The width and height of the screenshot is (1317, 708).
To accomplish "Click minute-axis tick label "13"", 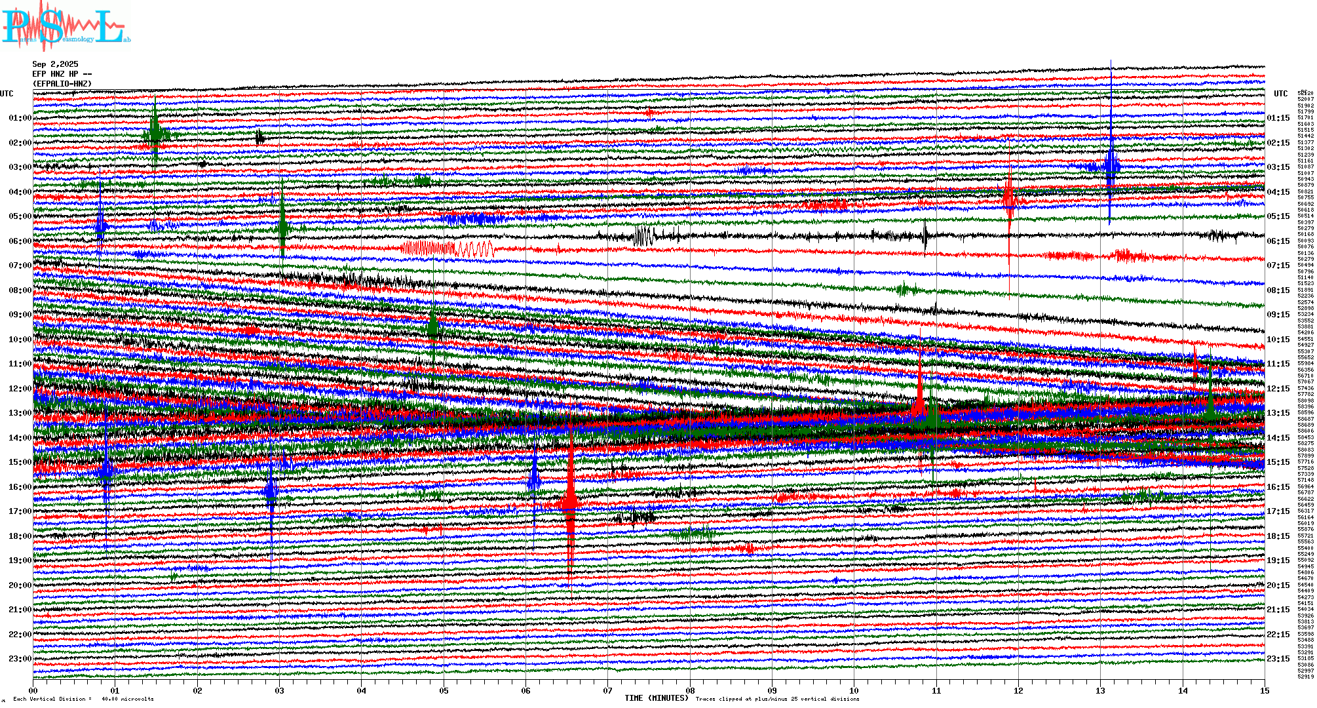I will pyautogui.click(x=1101, y=690).
